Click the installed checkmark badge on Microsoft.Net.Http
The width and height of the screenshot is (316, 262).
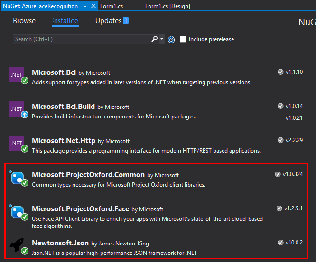coord(25,149)
